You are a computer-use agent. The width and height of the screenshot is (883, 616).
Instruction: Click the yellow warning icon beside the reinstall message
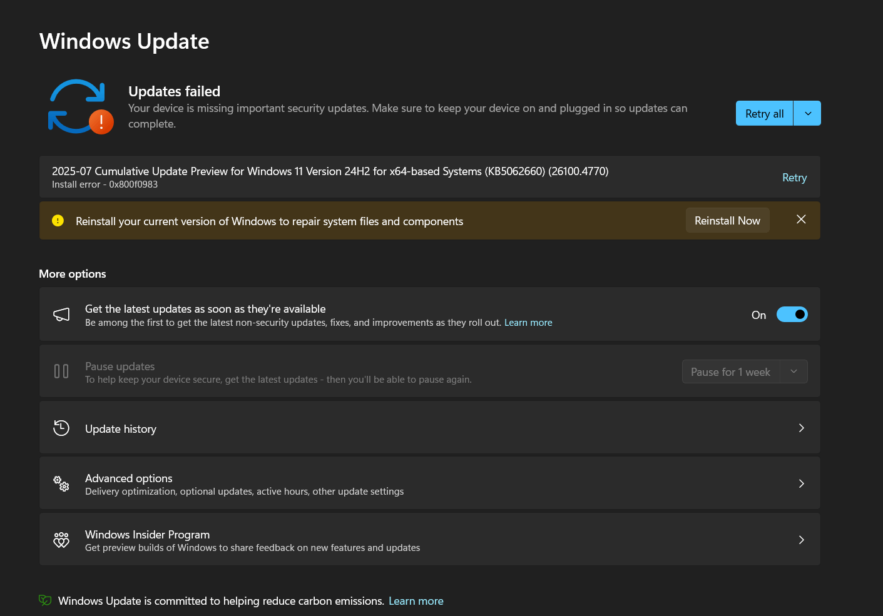coord(58,221)
